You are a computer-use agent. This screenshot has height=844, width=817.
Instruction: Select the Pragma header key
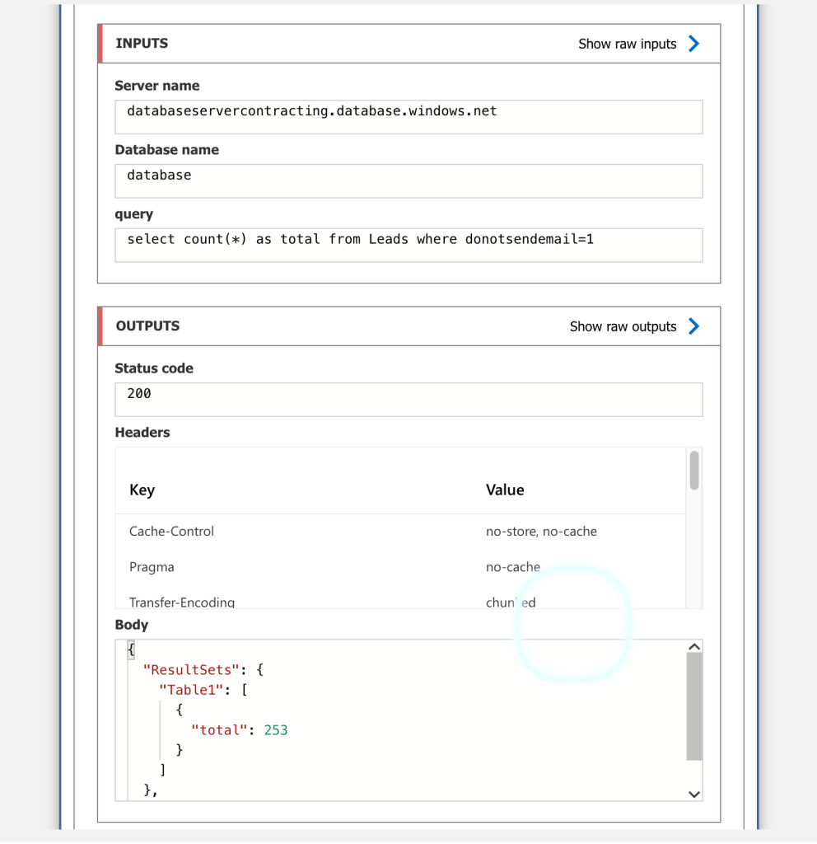coord(152,567)
